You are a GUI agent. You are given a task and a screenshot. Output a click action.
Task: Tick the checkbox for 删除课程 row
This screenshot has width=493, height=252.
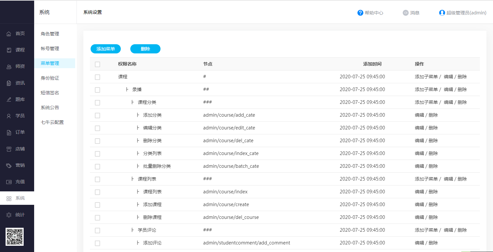point(97,218)
